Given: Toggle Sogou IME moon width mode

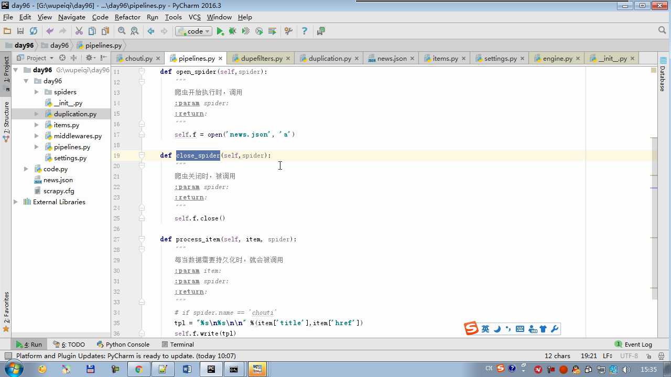Looking at the screenshot, I should pos(497,329).
